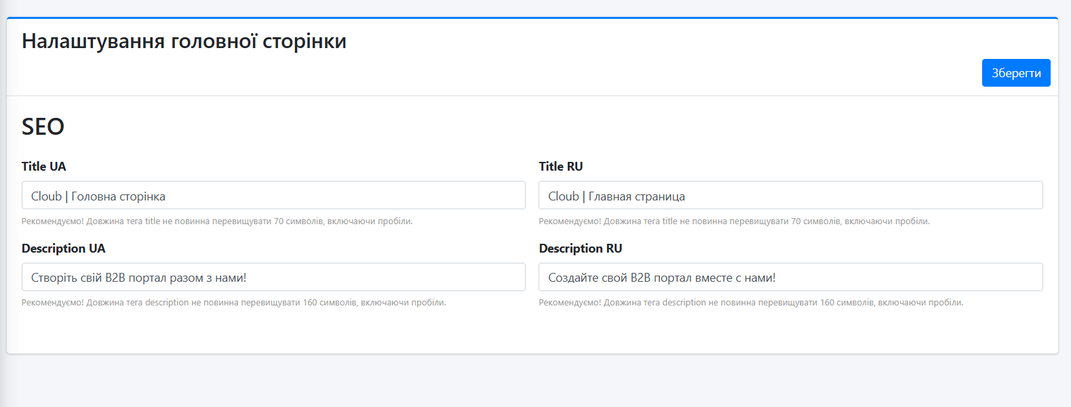The height and width of the screenshot is (407, 1071).
Task: Select the Description RU label
Action: (x=580, y=249)
